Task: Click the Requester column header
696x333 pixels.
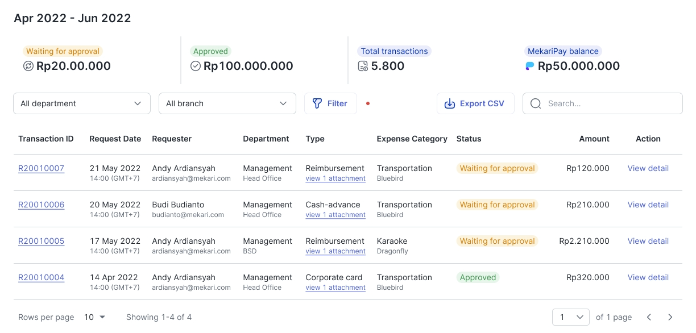Action: click(172, 139)
